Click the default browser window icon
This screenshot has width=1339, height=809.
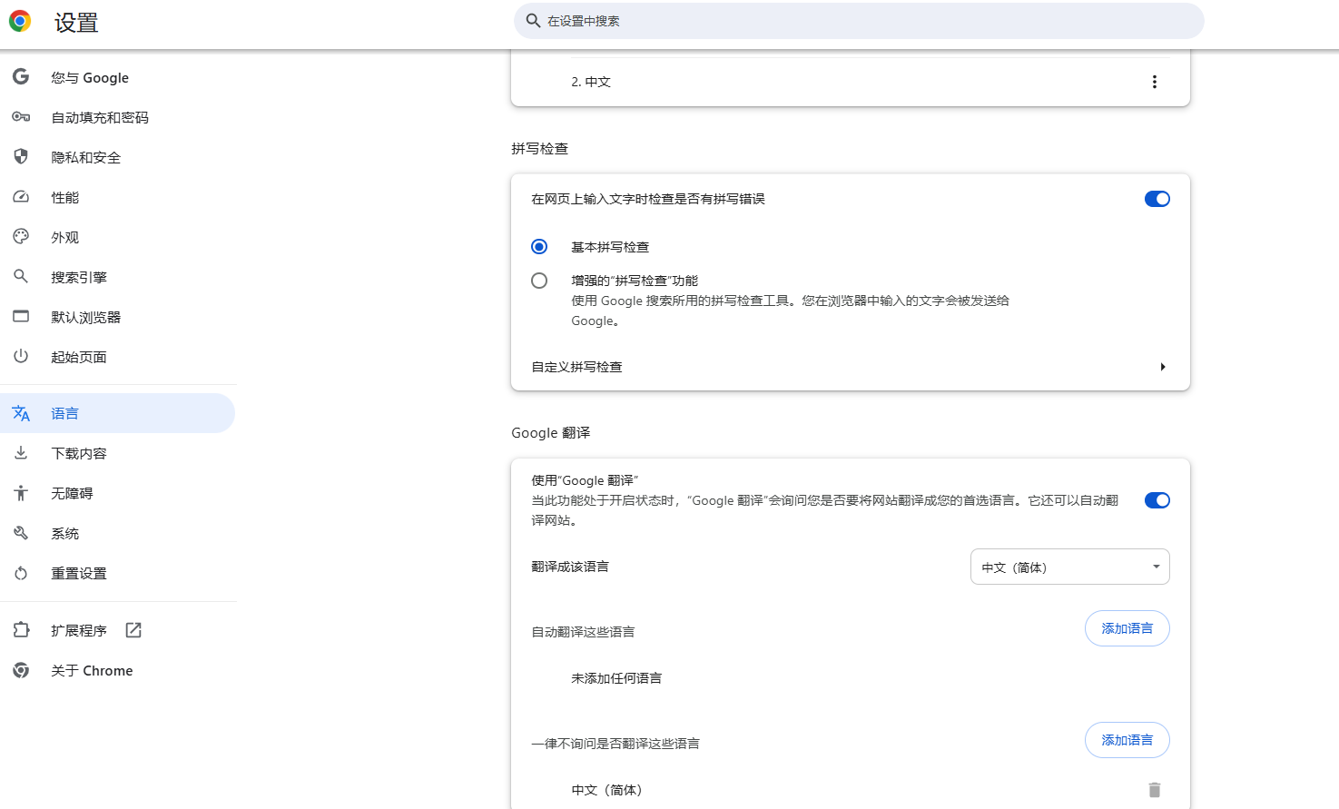point(21,317)
